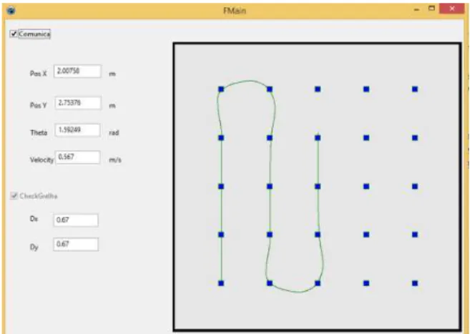The image size is (470, 334).
Task: Click the Pos X input field
Action: click(77, 72)
